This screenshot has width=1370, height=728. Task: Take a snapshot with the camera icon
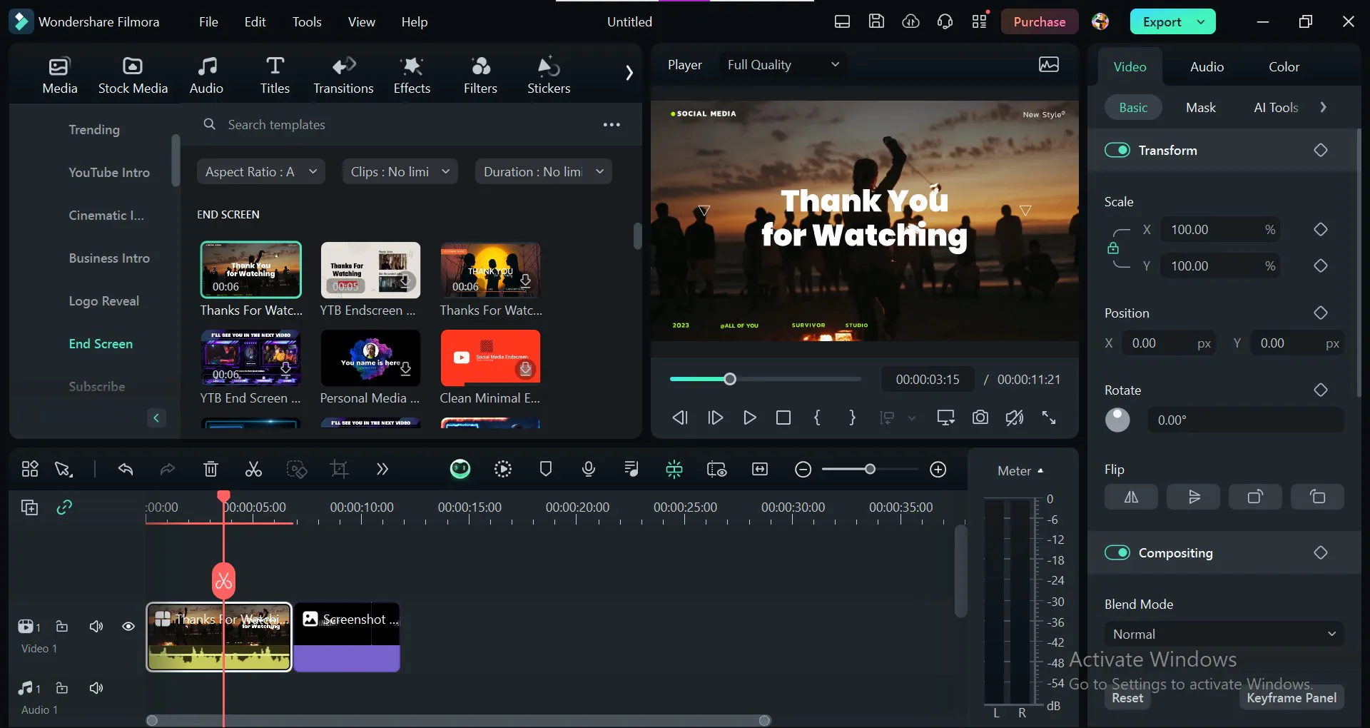tap(980, 418)
